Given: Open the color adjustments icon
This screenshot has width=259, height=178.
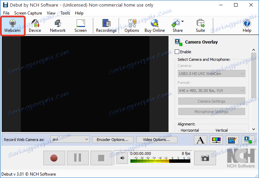Looking at the screenshot, I should (216, 140).
